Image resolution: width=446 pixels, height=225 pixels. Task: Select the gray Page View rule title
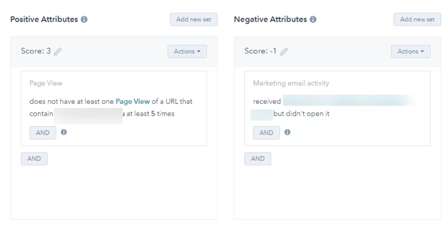pyautogui.click(x=46, y=83)
